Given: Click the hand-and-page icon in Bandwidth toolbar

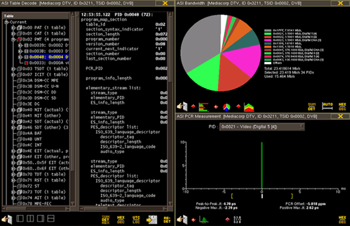Looking at the screenshot, I should point(182,106).
